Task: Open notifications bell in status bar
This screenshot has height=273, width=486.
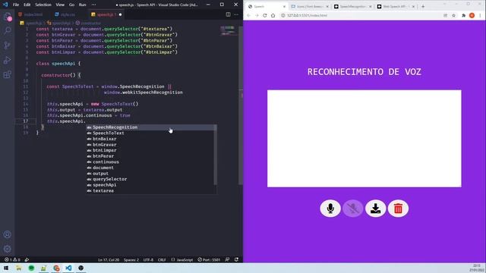Action: coord(236,259)
